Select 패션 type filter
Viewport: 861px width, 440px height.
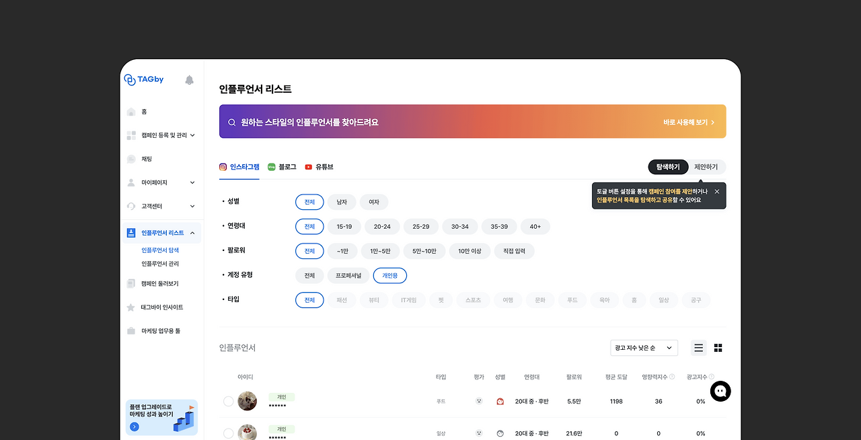[342, 300]
